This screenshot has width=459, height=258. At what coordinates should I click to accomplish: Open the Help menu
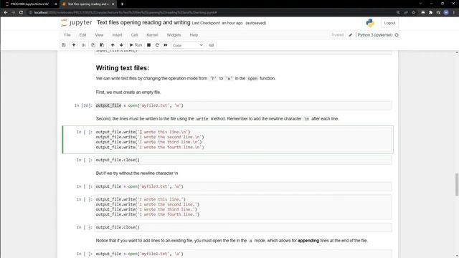point(194,35)
